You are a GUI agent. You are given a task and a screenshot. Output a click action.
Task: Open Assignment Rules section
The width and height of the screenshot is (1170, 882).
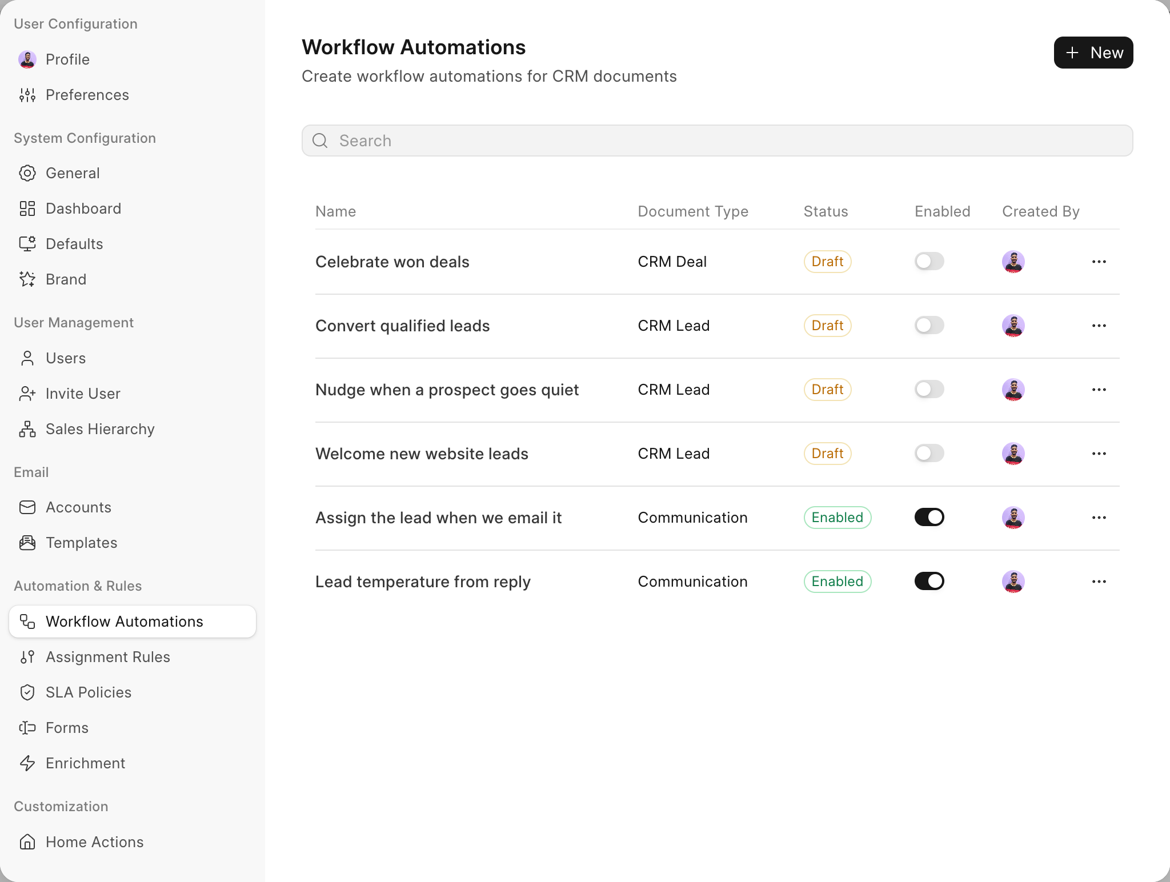pos(133,657)
